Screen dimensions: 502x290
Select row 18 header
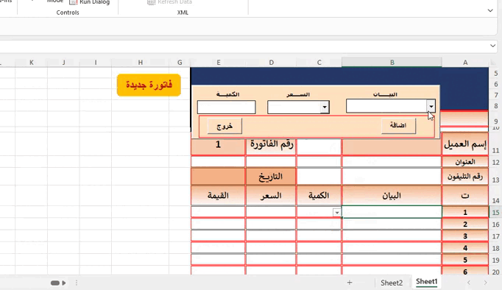(495, 248)
